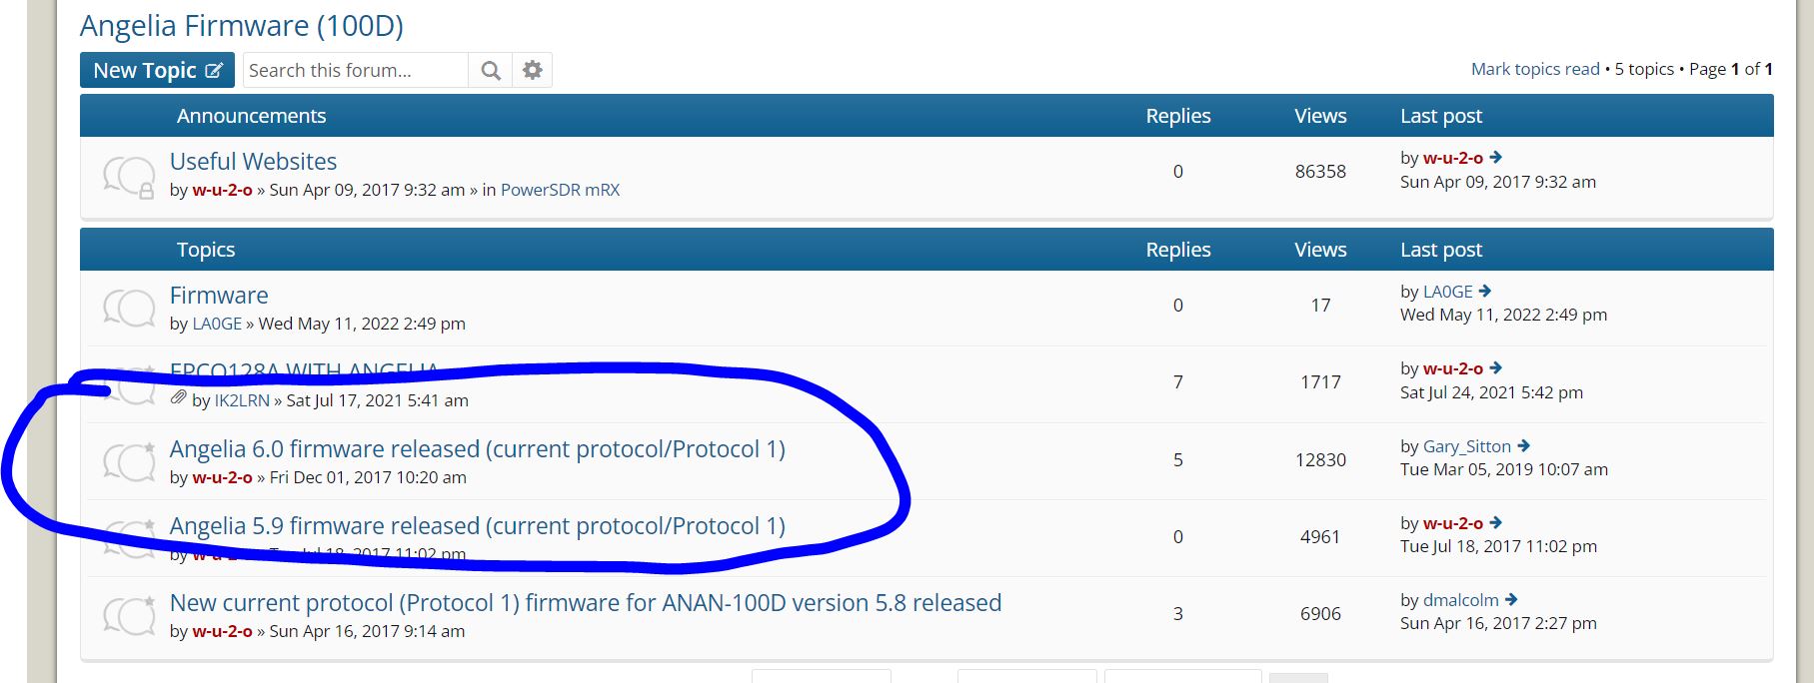Visit the PowerSDR mRX forum link
The width and height of the screenshot is (1814, 683).
[560, 190]
